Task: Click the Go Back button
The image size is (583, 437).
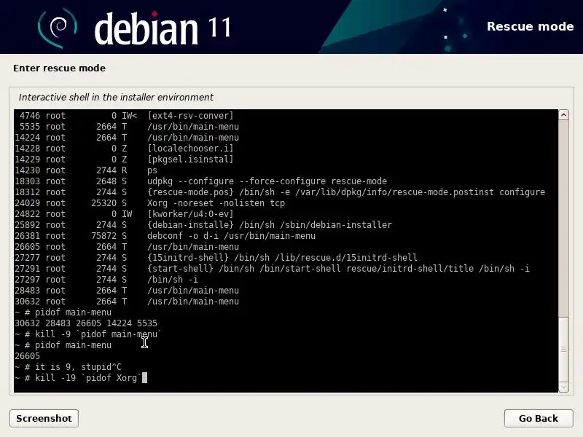Action: (x=539, y=418)
